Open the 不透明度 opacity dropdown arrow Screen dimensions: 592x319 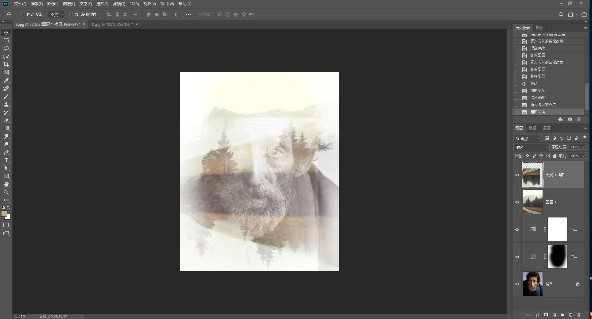tap(583, 147)
